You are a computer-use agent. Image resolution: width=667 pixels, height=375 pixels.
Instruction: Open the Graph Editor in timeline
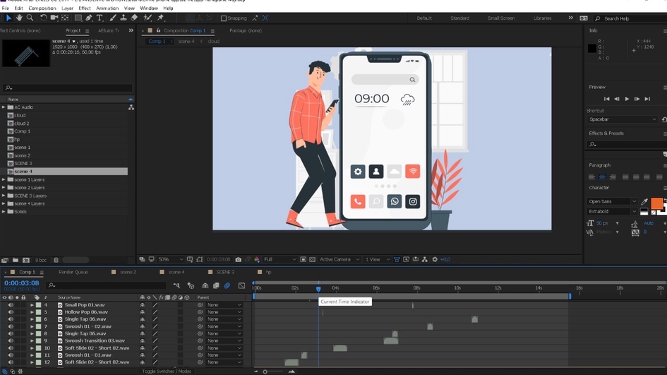point(241,285)
